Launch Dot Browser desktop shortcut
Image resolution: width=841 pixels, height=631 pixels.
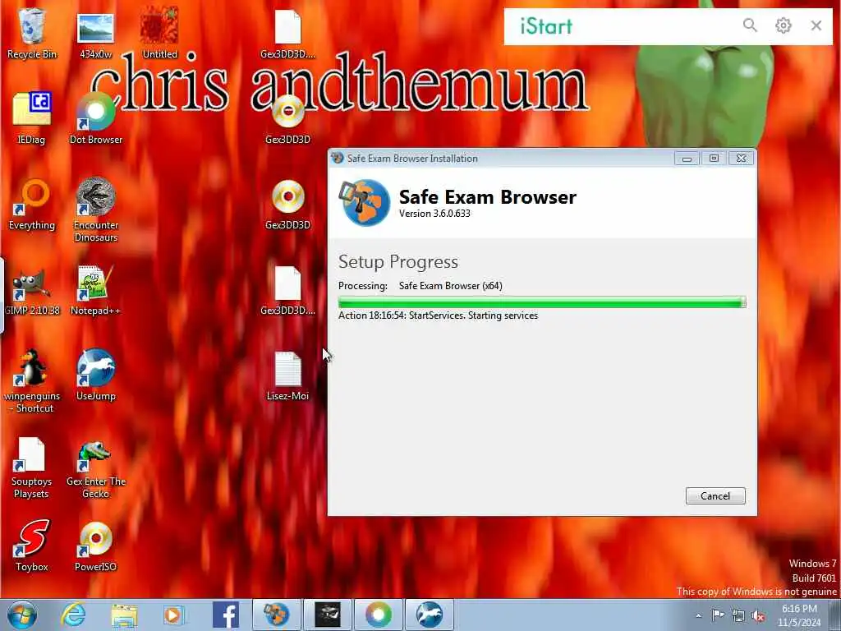[95, 118]
